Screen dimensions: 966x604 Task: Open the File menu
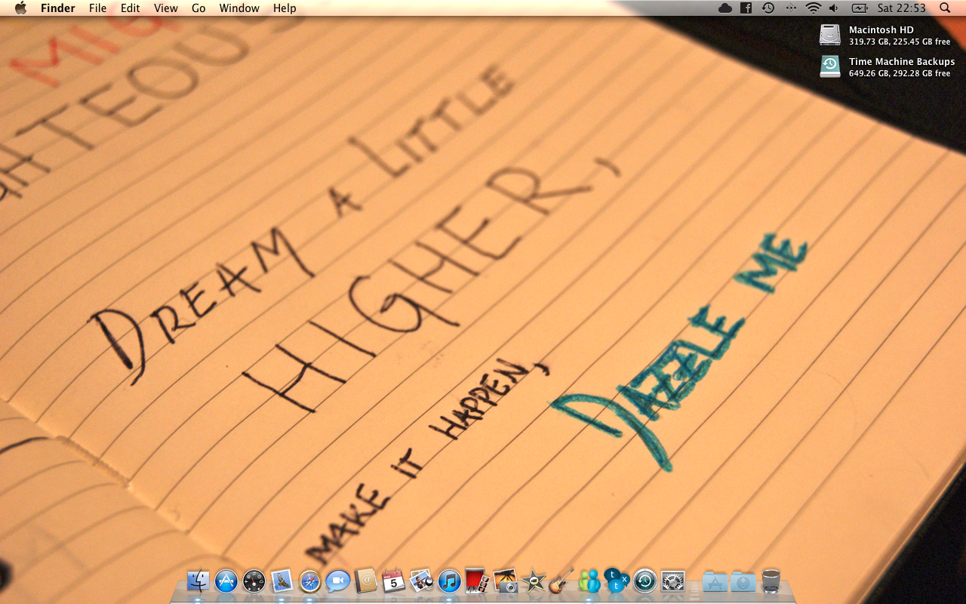(97, 8)
